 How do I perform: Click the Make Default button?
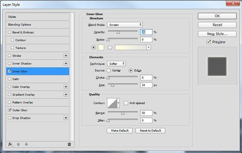point(120,130)
